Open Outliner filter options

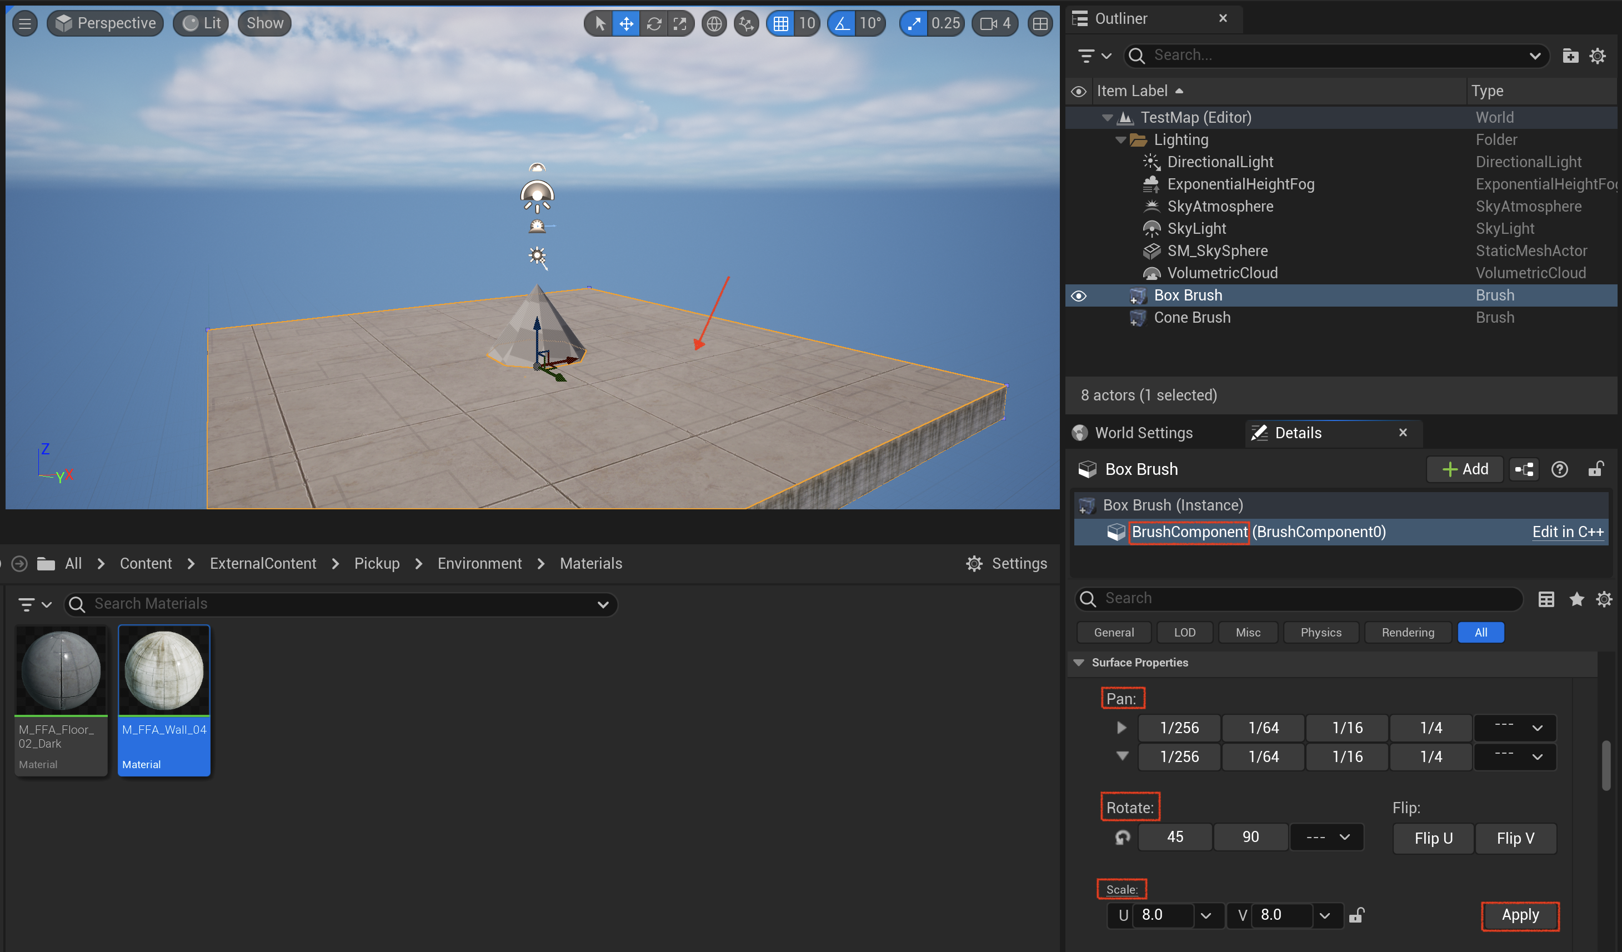(1094, 56)
